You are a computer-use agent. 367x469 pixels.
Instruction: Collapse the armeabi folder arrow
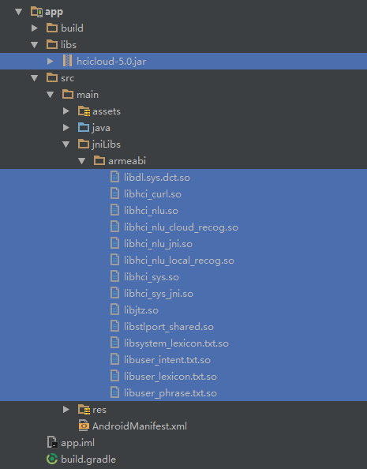point(82,161)
